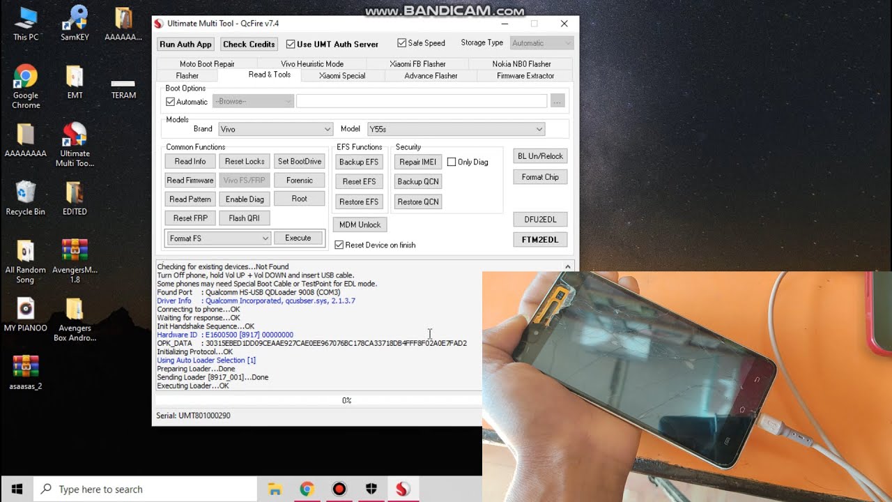Open the shield app taskbar icon

(x=371, y=489)
